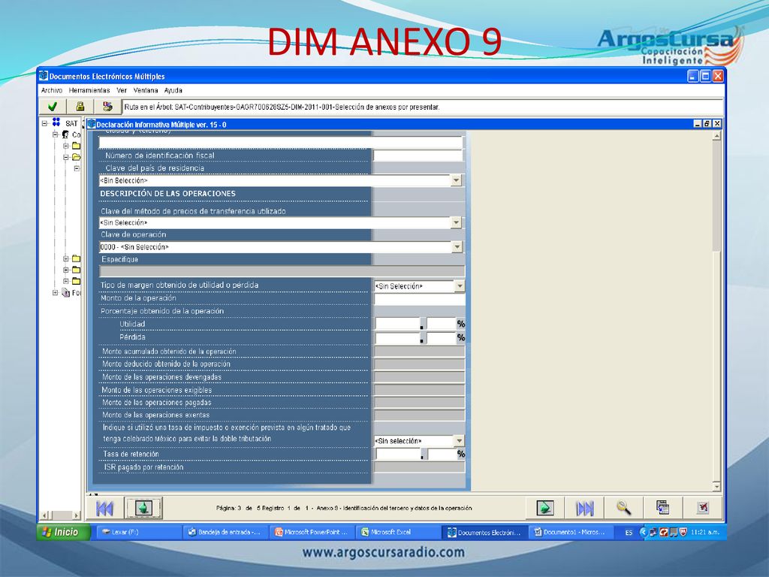Open the Archivo menu
Image resolution: width=769 pixels, height=577 pixels.
pos(52,90)
